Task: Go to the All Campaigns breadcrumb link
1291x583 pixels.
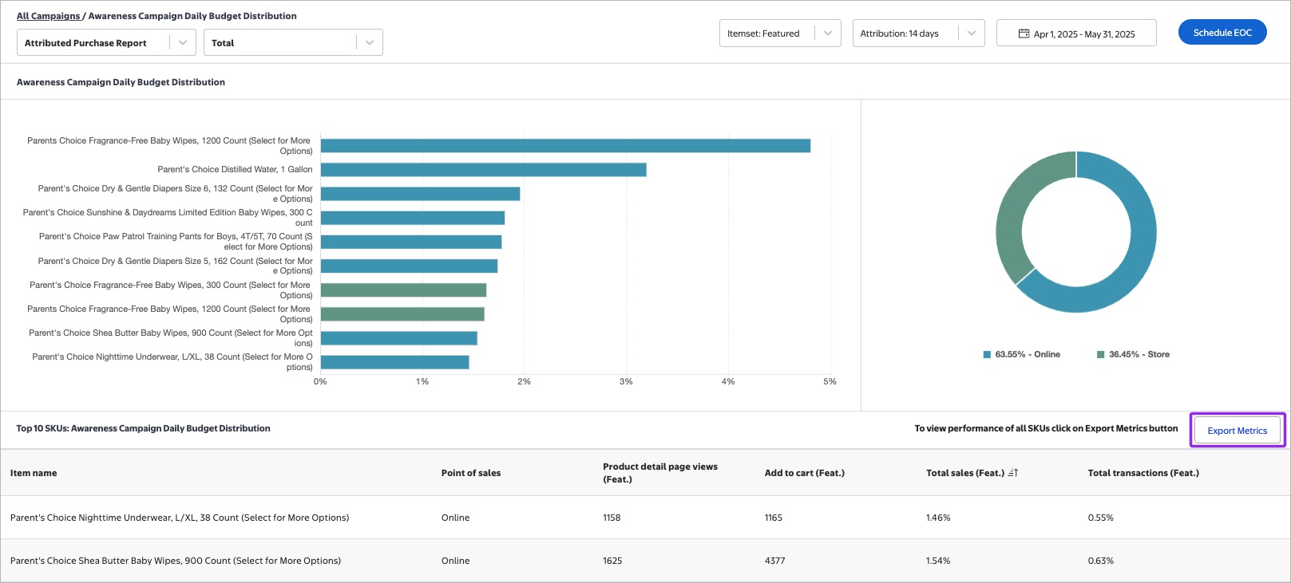Action: (48, 16)
